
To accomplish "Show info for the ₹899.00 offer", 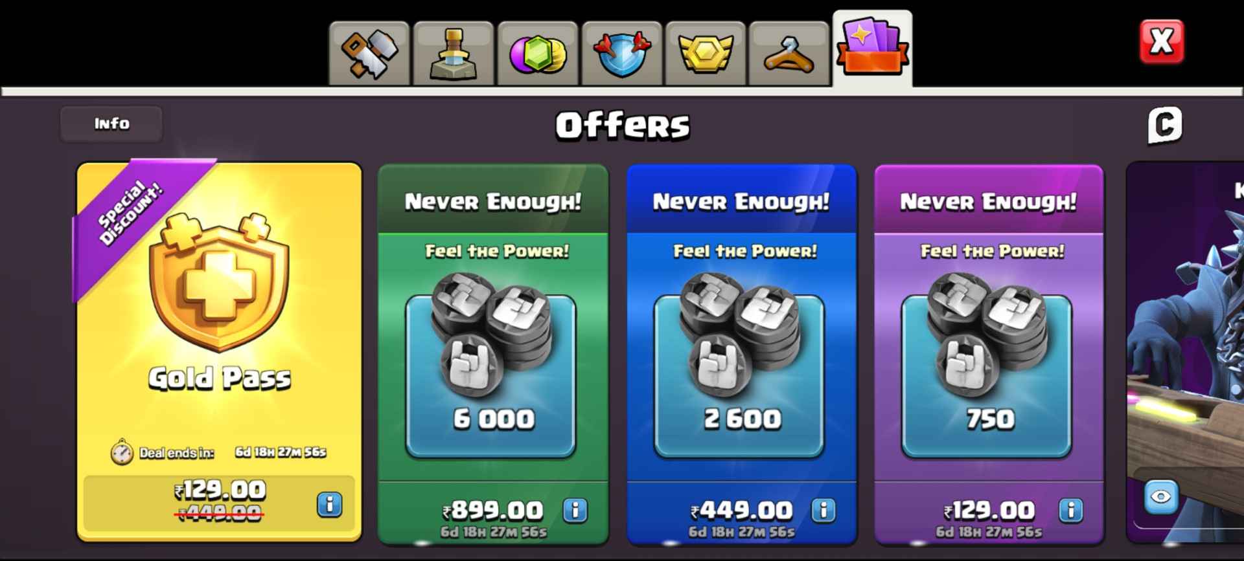I will tap(575, 511).
